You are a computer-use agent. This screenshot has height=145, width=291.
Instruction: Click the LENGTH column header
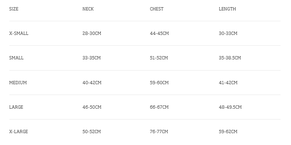[227, 9]
